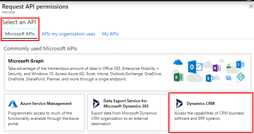Click the 'Request API permissions' title
The width and height of the screenshot is (254, 134).
coord(35,7)
